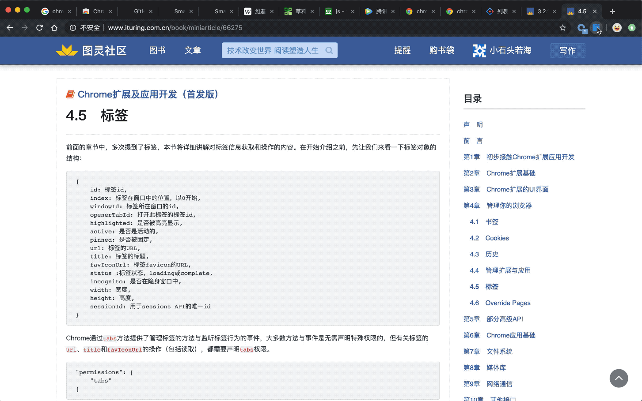Click the browser forward arrow
The height and width of the screenshot is (401, 642).
pyautogui.click(x=25, y=28)
